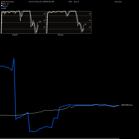Click the '300.00Close' price label
This screenshot has height=139, width=139.
coord(127,105)
